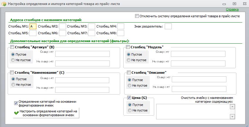Click the text area scrollbar down arrow
This screenshot has width=249, height=127.
pos(232,117)
